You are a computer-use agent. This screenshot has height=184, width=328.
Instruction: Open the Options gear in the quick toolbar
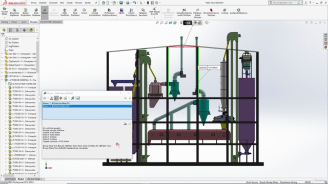coord(157,3)
